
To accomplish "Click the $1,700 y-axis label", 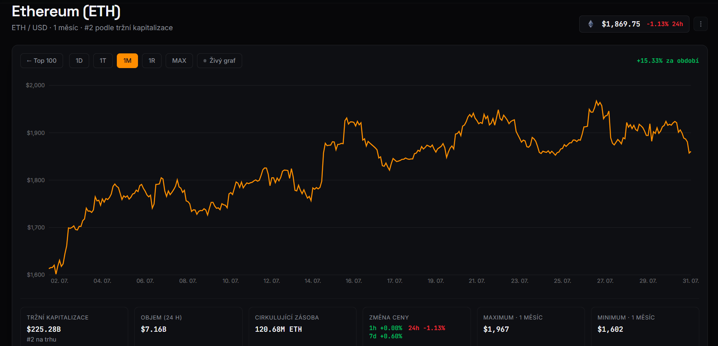I will click(36, 227).
